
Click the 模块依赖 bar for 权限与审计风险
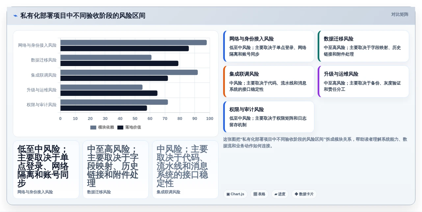[x=114, y=102]
